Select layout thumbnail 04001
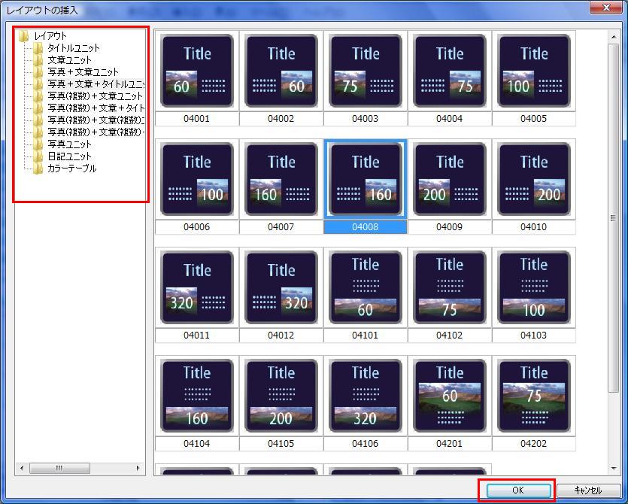Screen dimensions: 628x504 197,71
